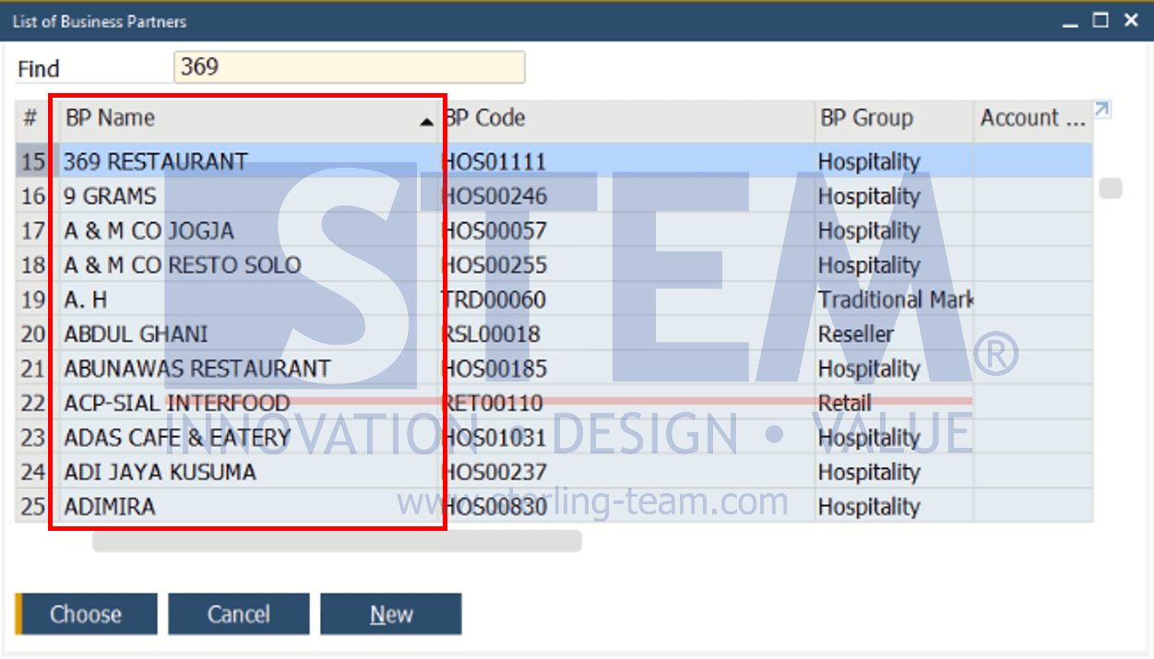
Task: Click BP code HOS00185
Action: [494, 369]
